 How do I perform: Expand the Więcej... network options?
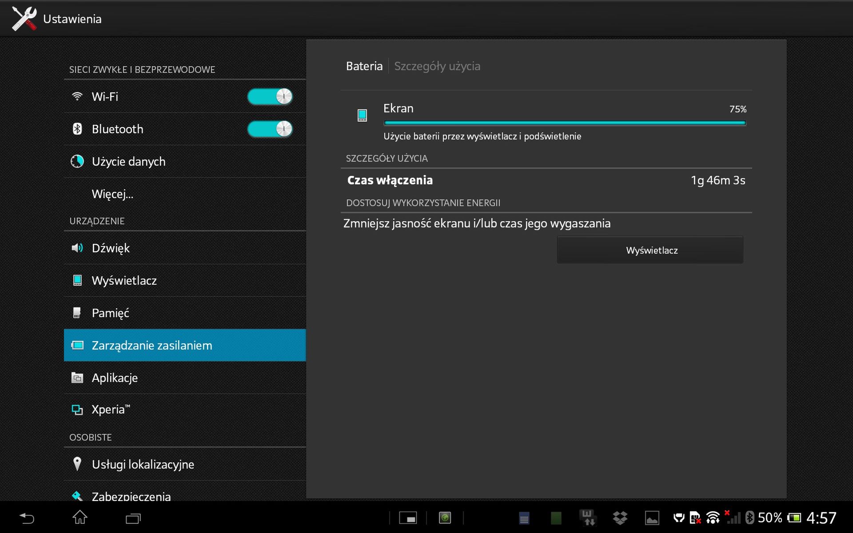click(x=112, y=194)
